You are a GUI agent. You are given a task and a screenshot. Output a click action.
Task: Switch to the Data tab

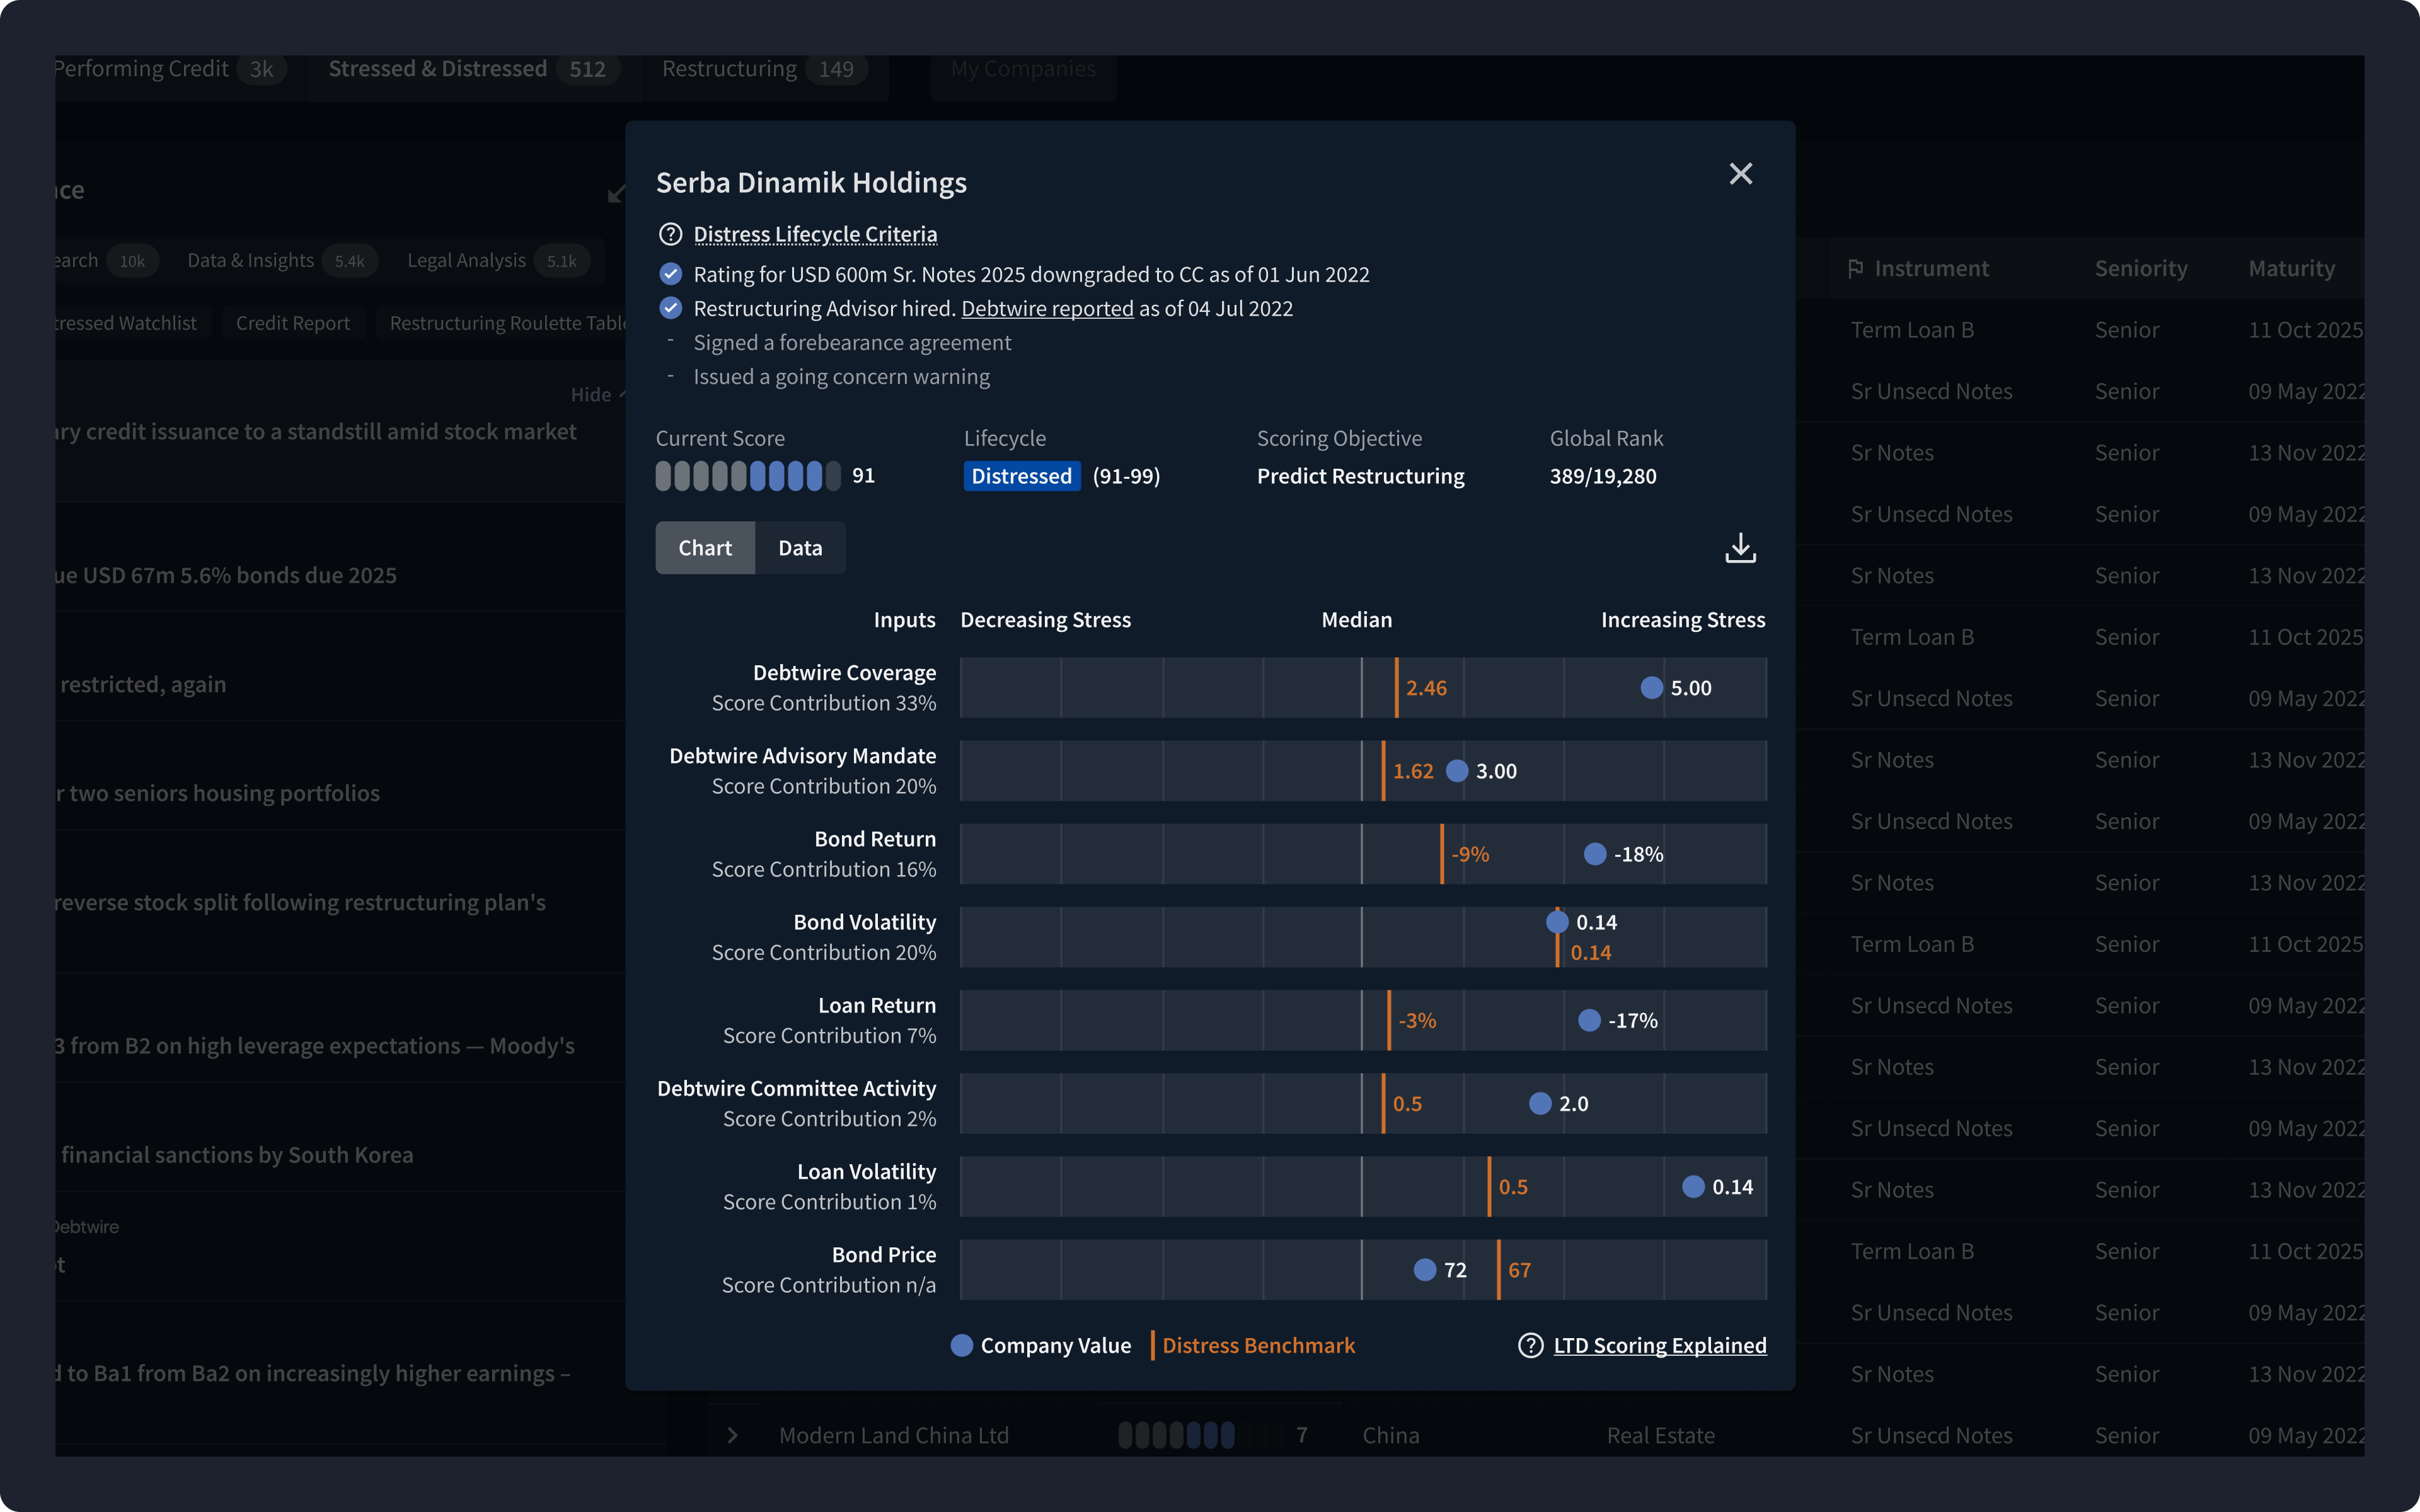(x=799, y=547)
